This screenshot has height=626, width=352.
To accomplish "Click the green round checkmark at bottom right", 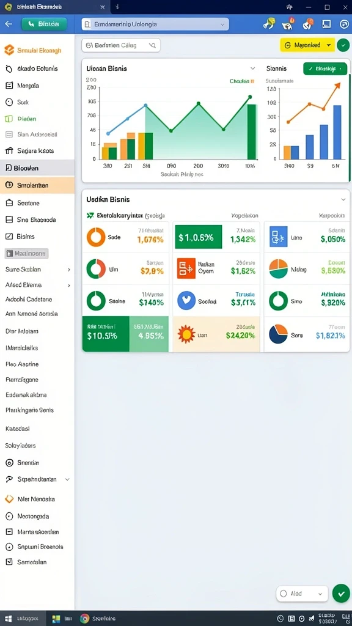I will (x=341, y=593).
